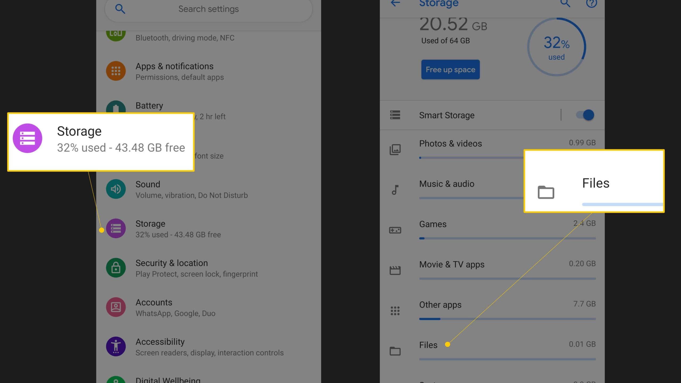Open the "Accounts" settings label
The width and height of the screenshot is (681, 383).
tap(154, 302)
